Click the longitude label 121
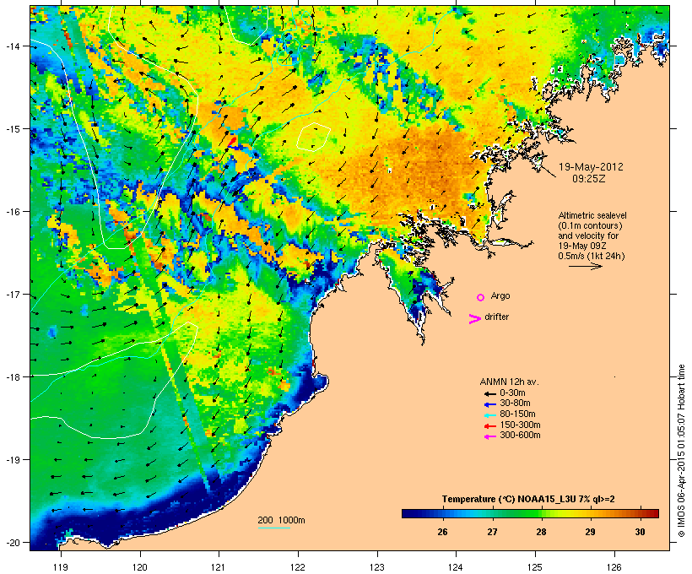Screen dimensions: 692x574 tap(219, 567)
